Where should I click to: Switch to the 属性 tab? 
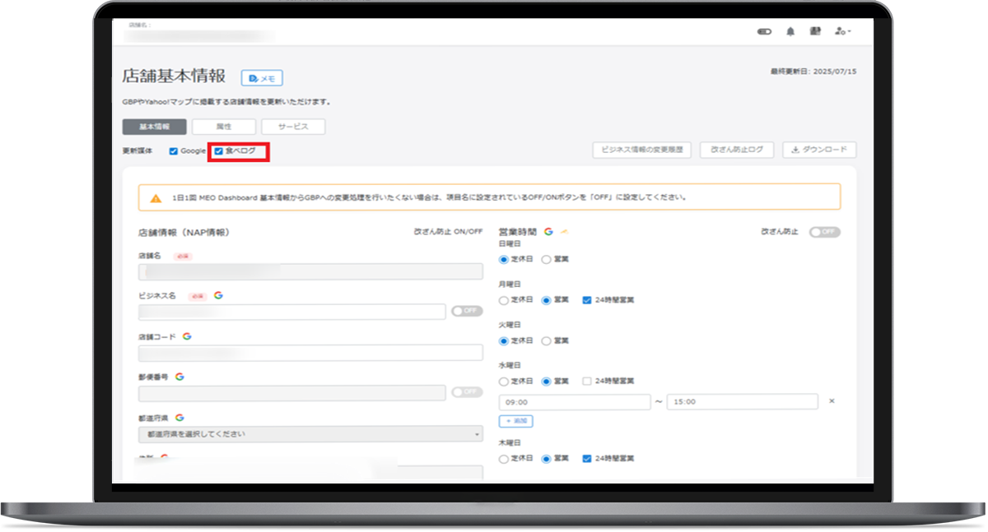click(223, 127)
